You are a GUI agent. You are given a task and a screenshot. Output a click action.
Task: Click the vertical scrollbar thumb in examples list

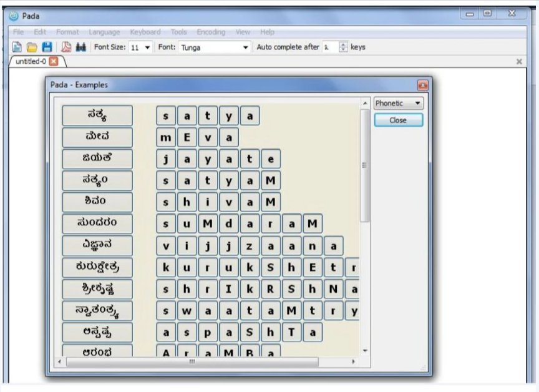pyautogui.click(x=365, y=165)
